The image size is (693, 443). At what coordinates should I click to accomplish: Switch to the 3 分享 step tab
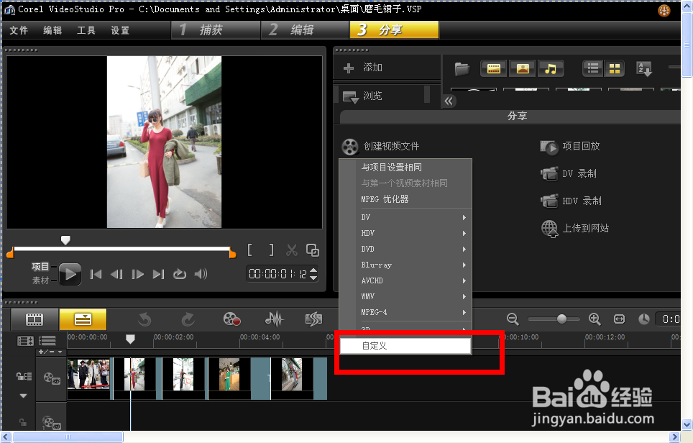point(394,30)
